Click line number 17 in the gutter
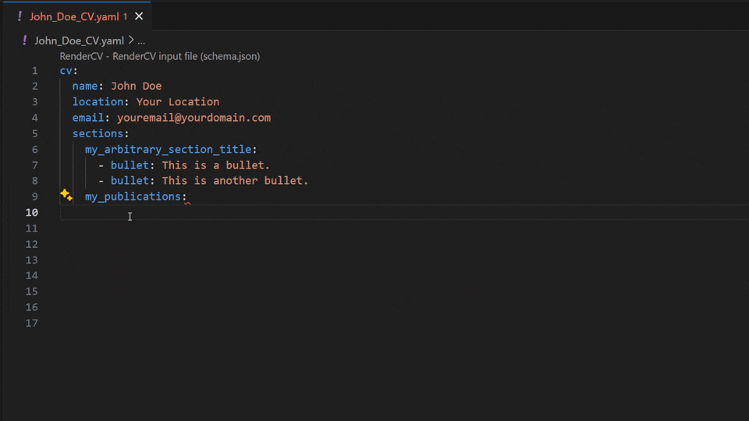The width and height of the screenshot is (749, 421). point(31,323)
